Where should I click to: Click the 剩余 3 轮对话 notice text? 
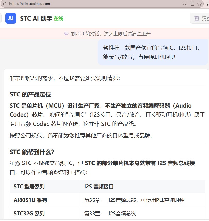tap(111, 33)
